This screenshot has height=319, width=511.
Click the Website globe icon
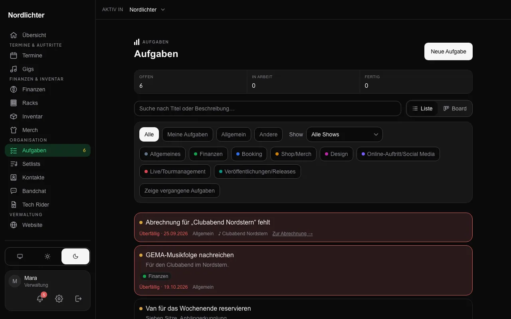(x=14, y=225)
